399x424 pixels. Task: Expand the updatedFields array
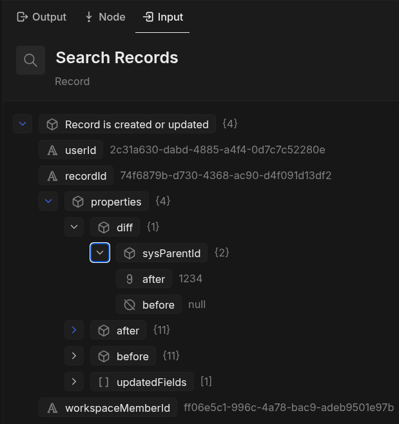click(x=74, y=381)
